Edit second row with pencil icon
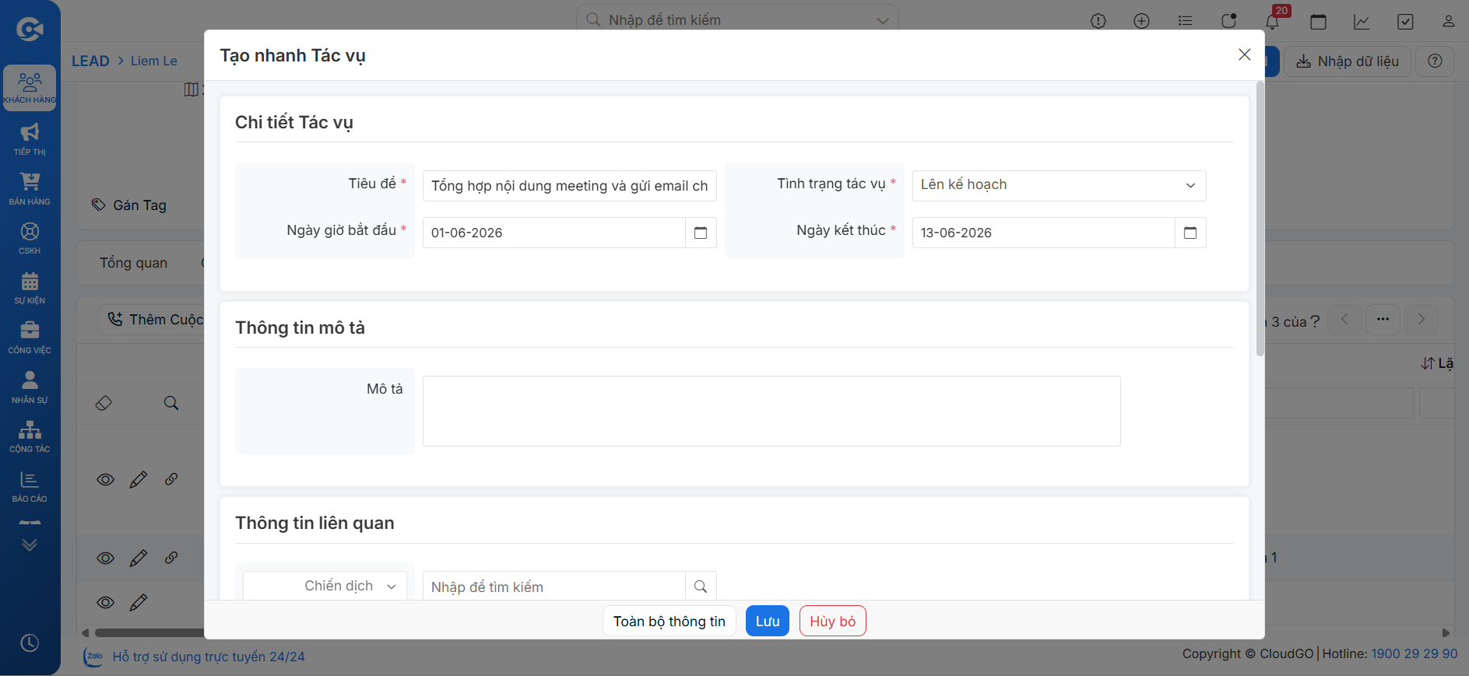The height and width of the screenshot is (676, 1469). pos(139,558)
